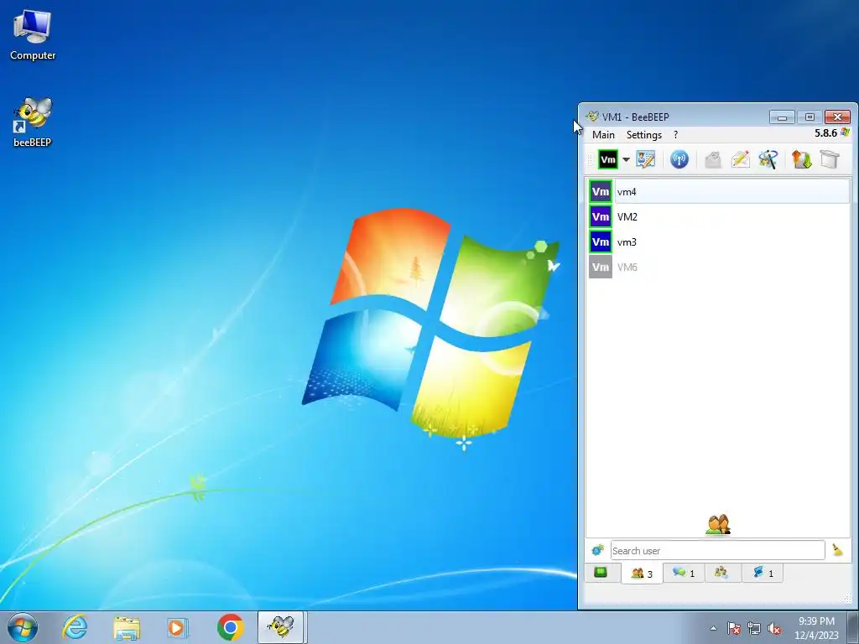Click the grey bucket icon in toolbar

click(x=830, y=160)
